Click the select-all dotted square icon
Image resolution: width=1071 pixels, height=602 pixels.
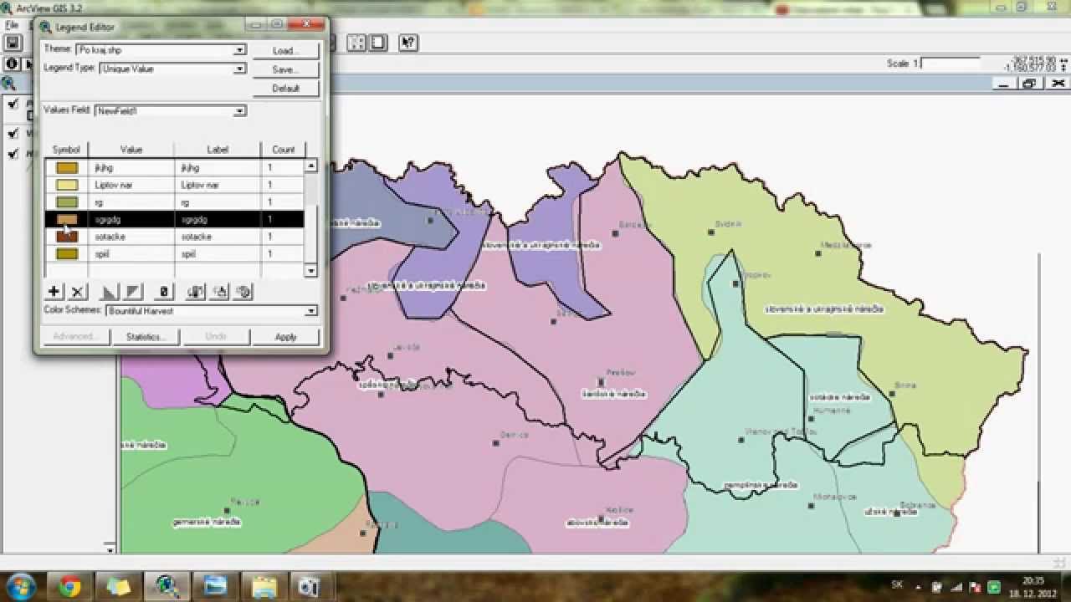pos(356,43)
